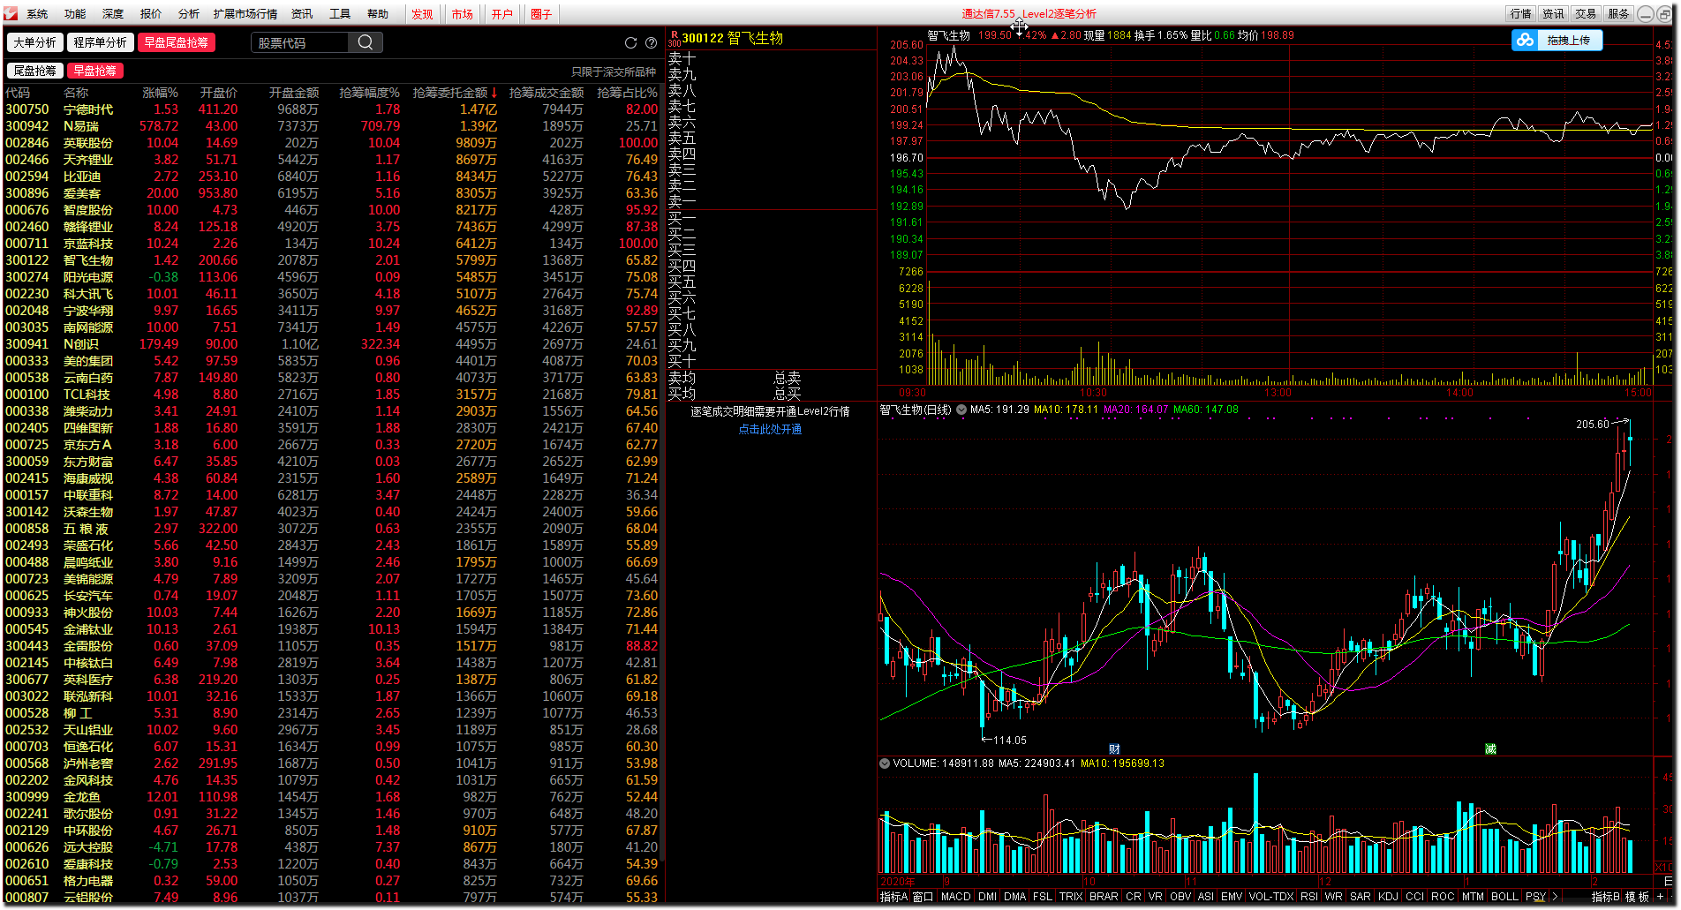Viewport: 1681px width, 910px height.
Task: Select the 智飞生物 row in list
Action: pos(332,260)
